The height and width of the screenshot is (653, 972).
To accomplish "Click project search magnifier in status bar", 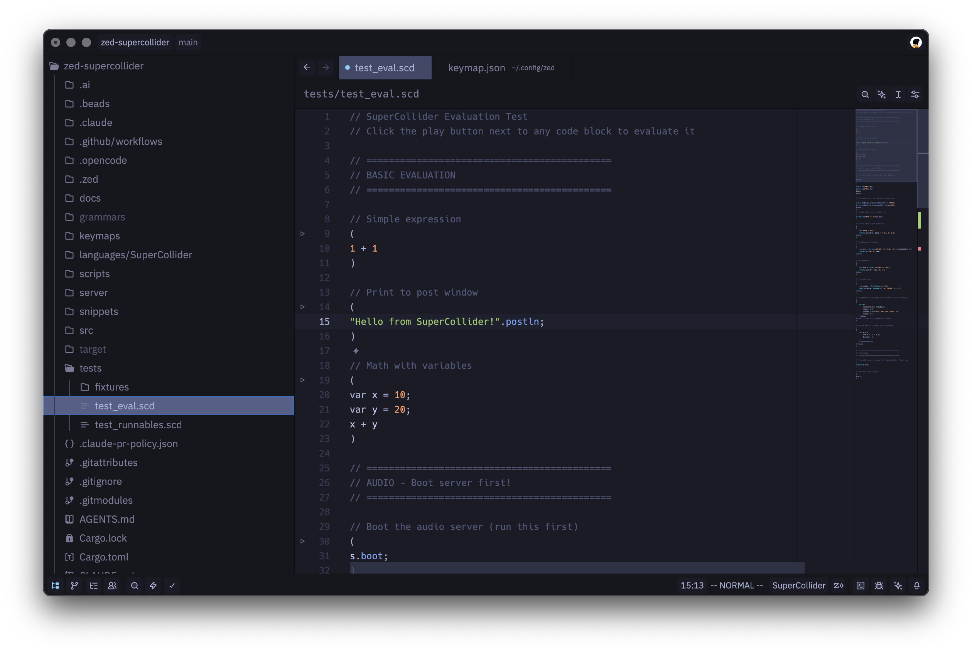I will [x=135, y=586].
